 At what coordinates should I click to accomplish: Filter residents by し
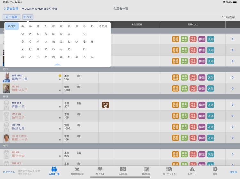pyautogui.click(x=38, y=34)
